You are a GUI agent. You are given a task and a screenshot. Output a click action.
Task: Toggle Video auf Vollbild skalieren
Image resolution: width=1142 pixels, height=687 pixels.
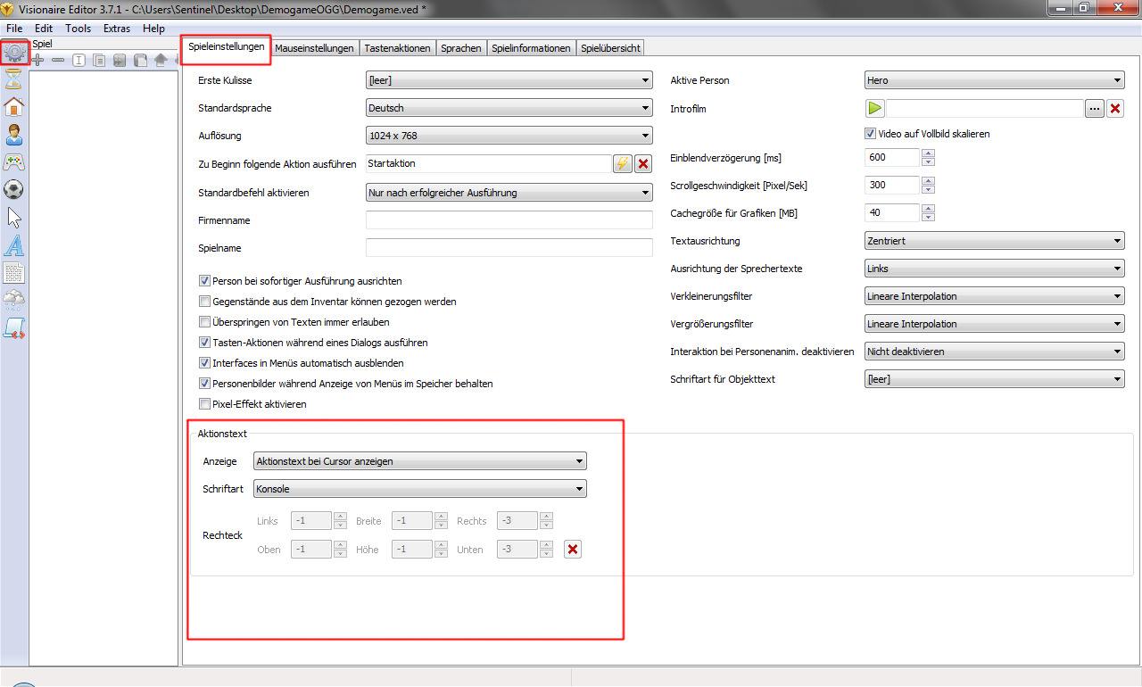click(871, 134)
